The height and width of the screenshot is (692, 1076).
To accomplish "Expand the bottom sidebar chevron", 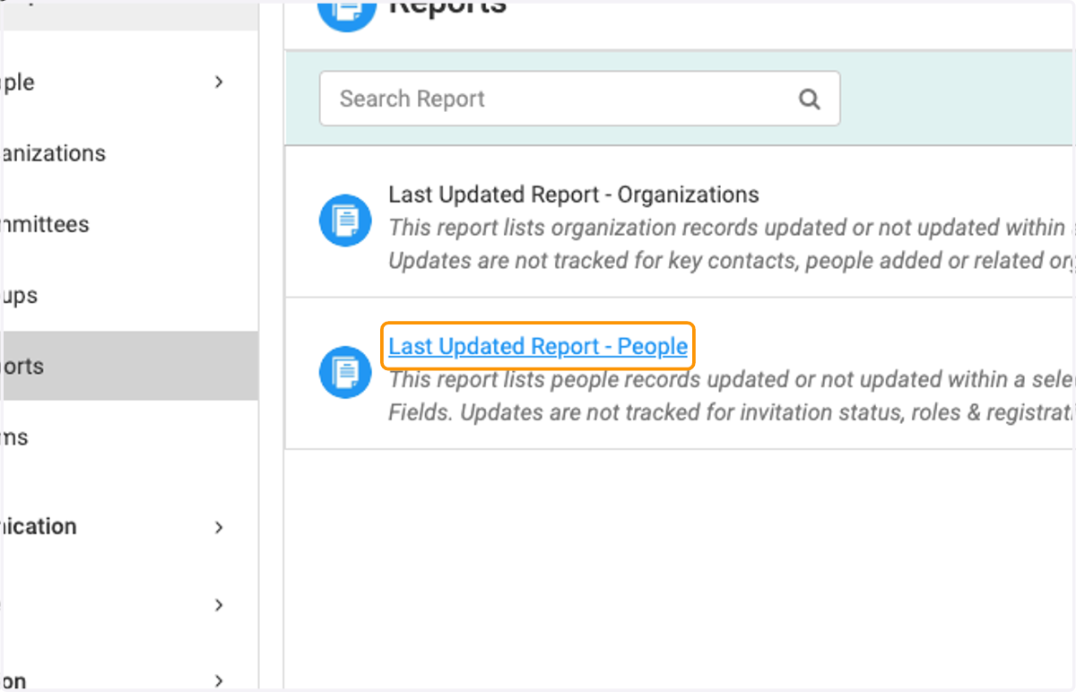I will click(219, 681).
